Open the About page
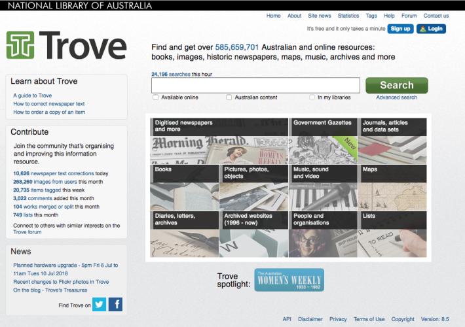Image resolution: width=465 pixels, height=327 pixels. (294, 16)
